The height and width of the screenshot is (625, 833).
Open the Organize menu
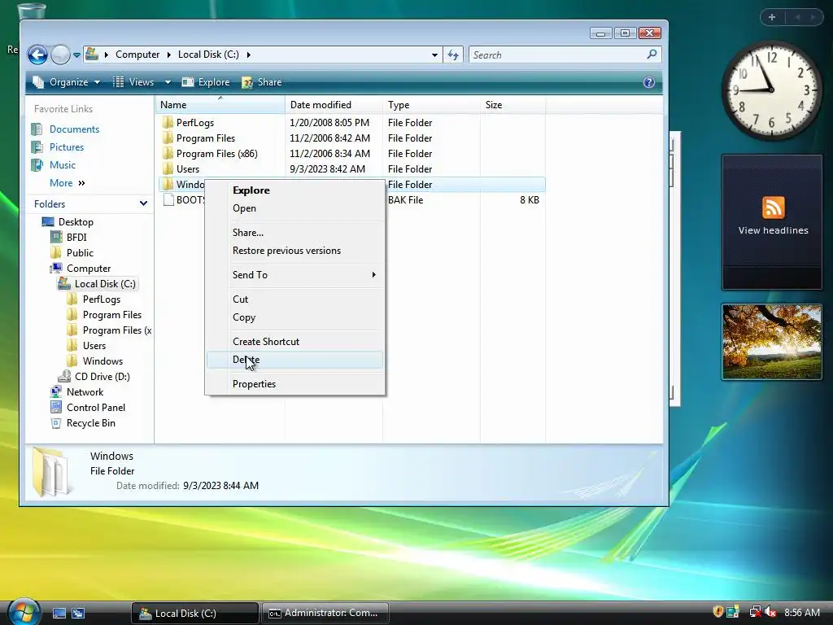(x=67, y=82)
